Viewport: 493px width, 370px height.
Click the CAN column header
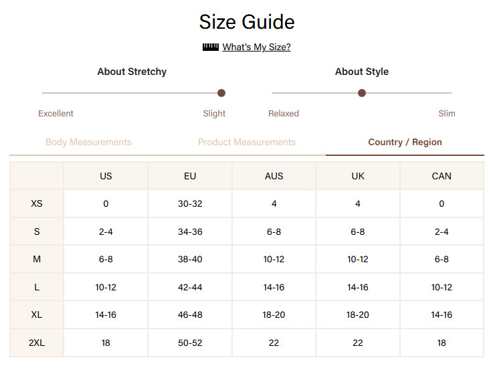(x=441, y=176)
